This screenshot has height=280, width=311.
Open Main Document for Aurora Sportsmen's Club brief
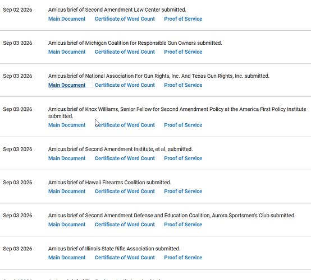coord(67,225)
